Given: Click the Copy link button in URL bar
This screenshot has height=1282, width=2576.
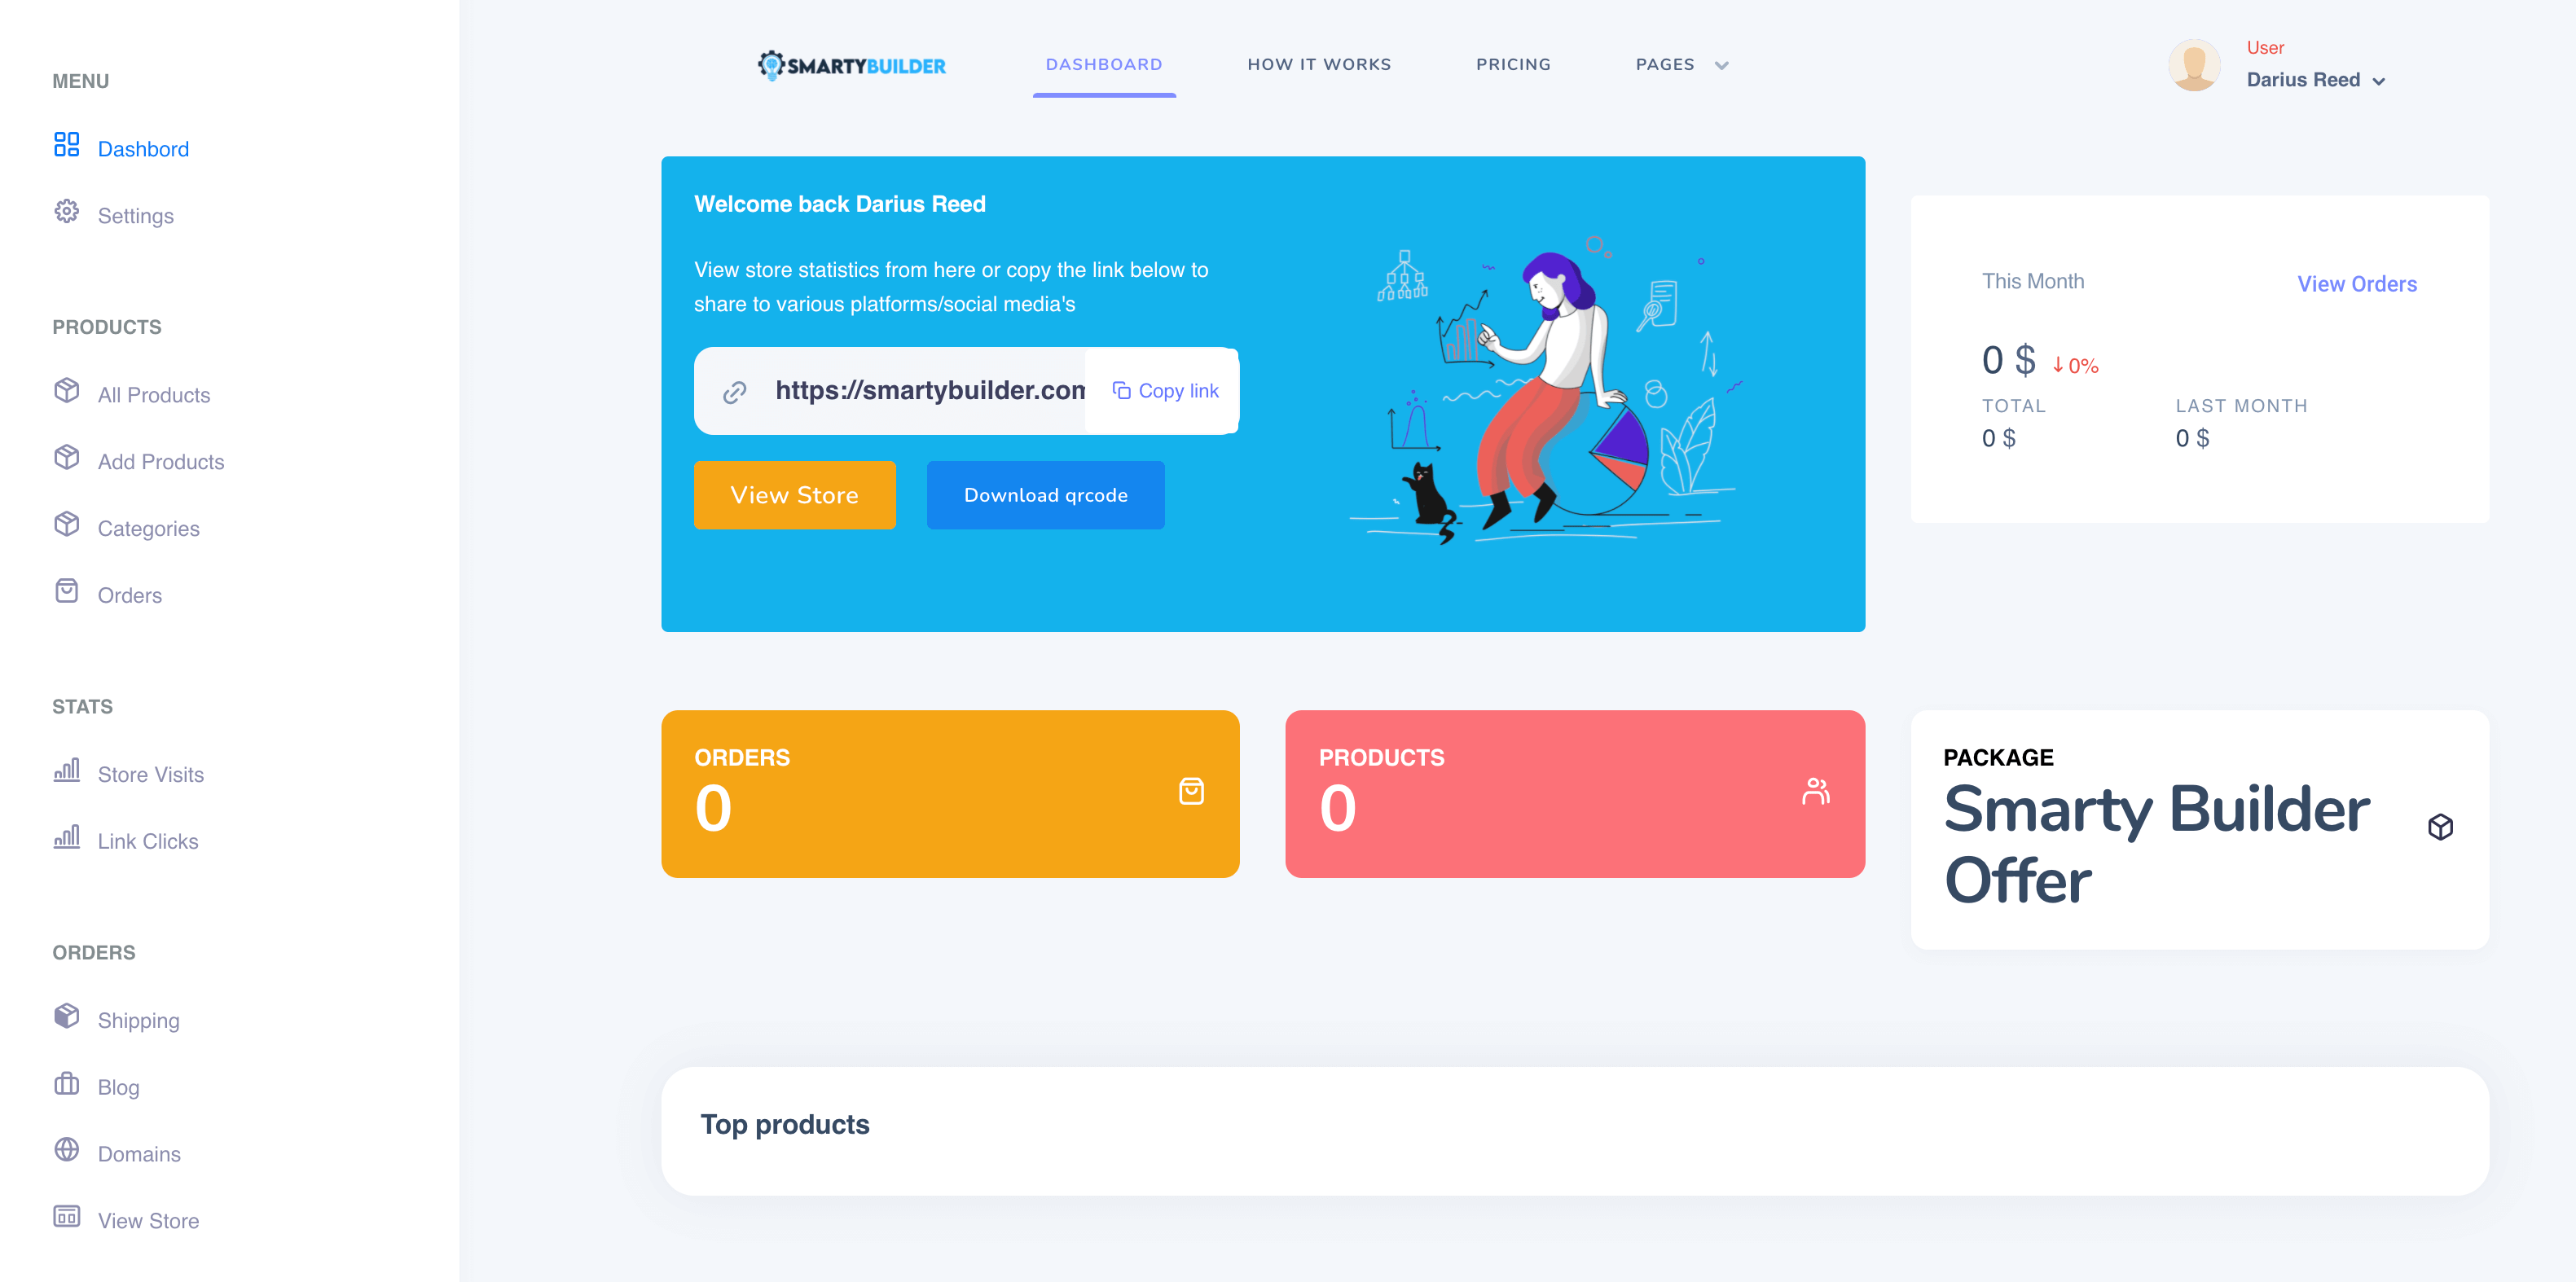Looking at the screenshot, I should [x=1165, y=391].
